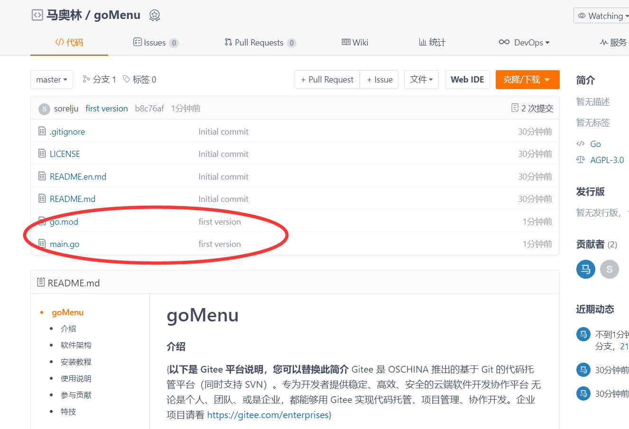Jump to 特技 in README outline
The height and width of the screenshot is (429, 629).
pos(68,411)
